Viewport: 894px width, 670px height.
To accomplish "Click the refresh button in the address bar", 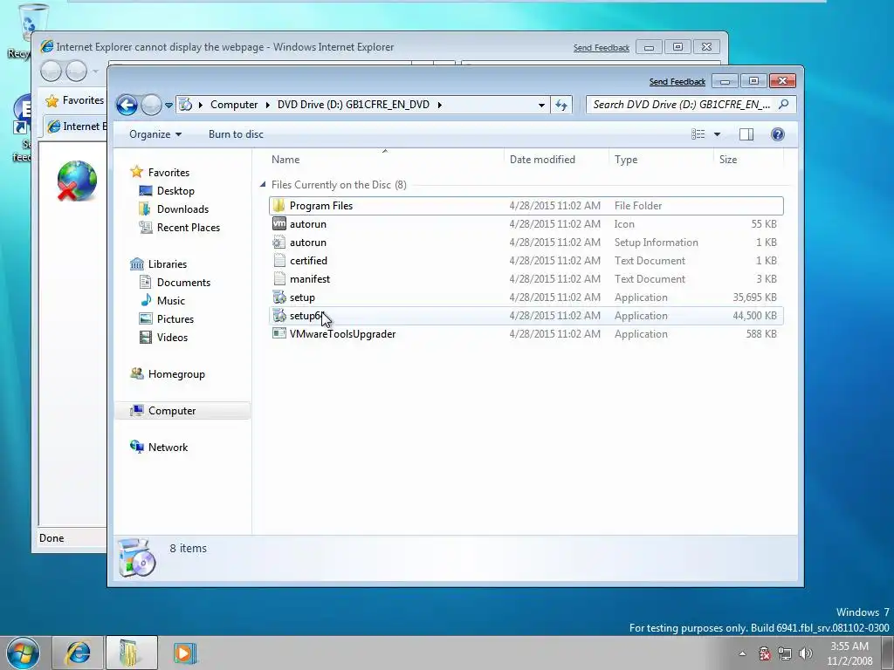I will pos(561,105).
